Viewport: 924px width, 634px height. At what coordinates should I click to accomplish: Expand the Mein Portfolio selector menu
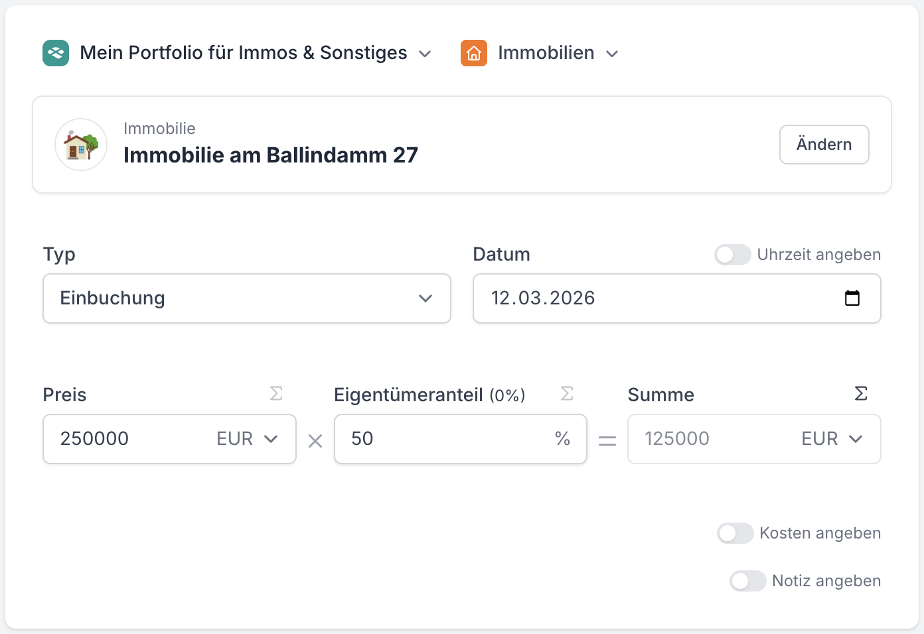[x=425, y=54]
